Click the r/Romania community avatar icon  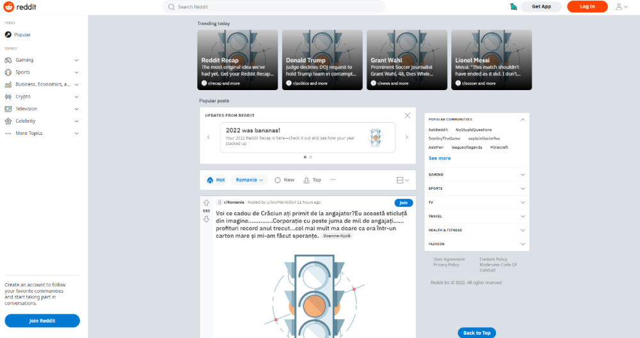pos(219,203)
